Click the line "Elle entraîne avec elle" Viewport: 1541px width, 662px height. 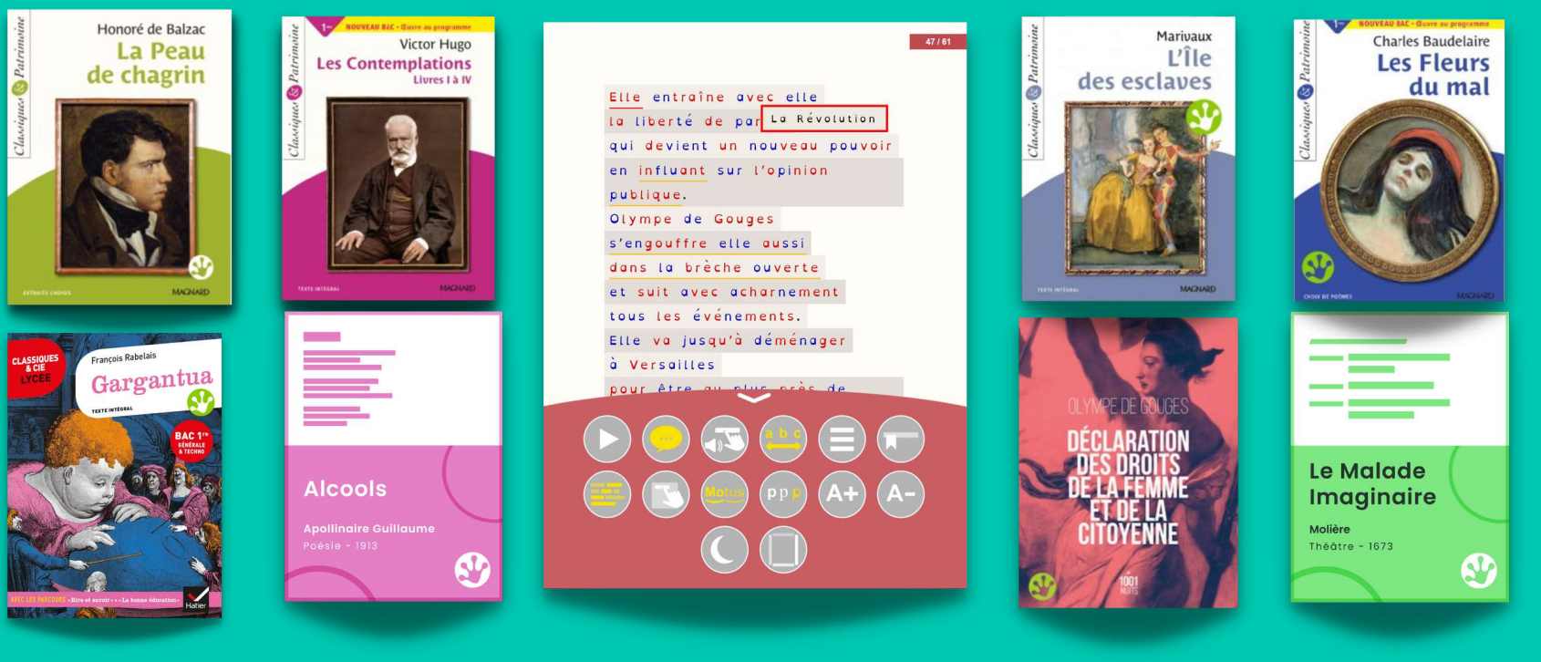point(714,97)
